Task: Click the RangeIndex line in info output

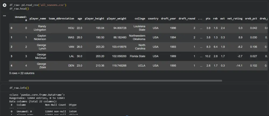Action: (x=37, y=98)
